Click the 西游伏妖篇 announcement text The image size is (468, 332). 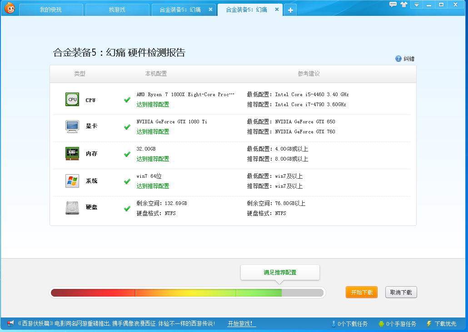116,324
